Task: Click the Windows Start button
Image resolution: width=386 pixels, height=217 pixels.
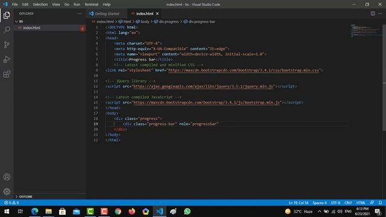Action: (7, 212)
